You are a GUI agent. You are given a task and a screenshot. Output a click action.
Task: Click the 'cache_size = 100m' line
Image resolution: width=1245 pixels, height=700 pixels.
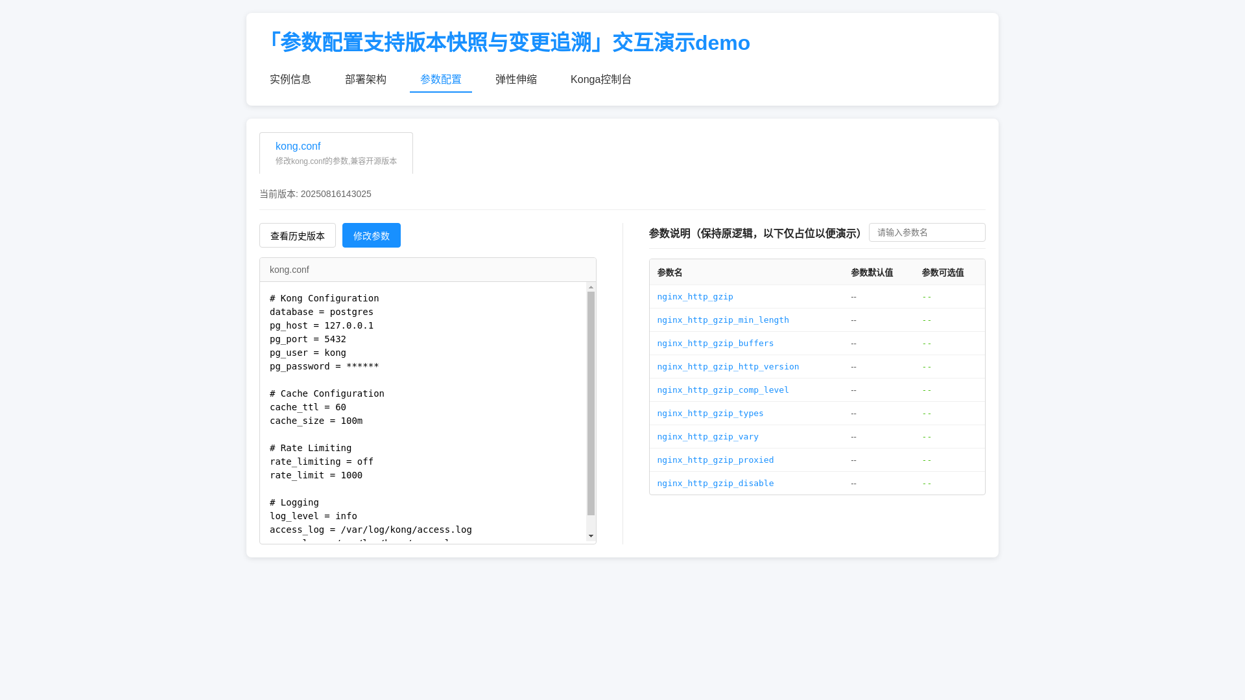coord(316,421)
